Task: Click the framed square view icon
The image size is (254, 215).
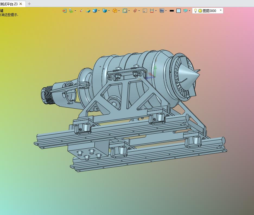Action: point(125,11)
